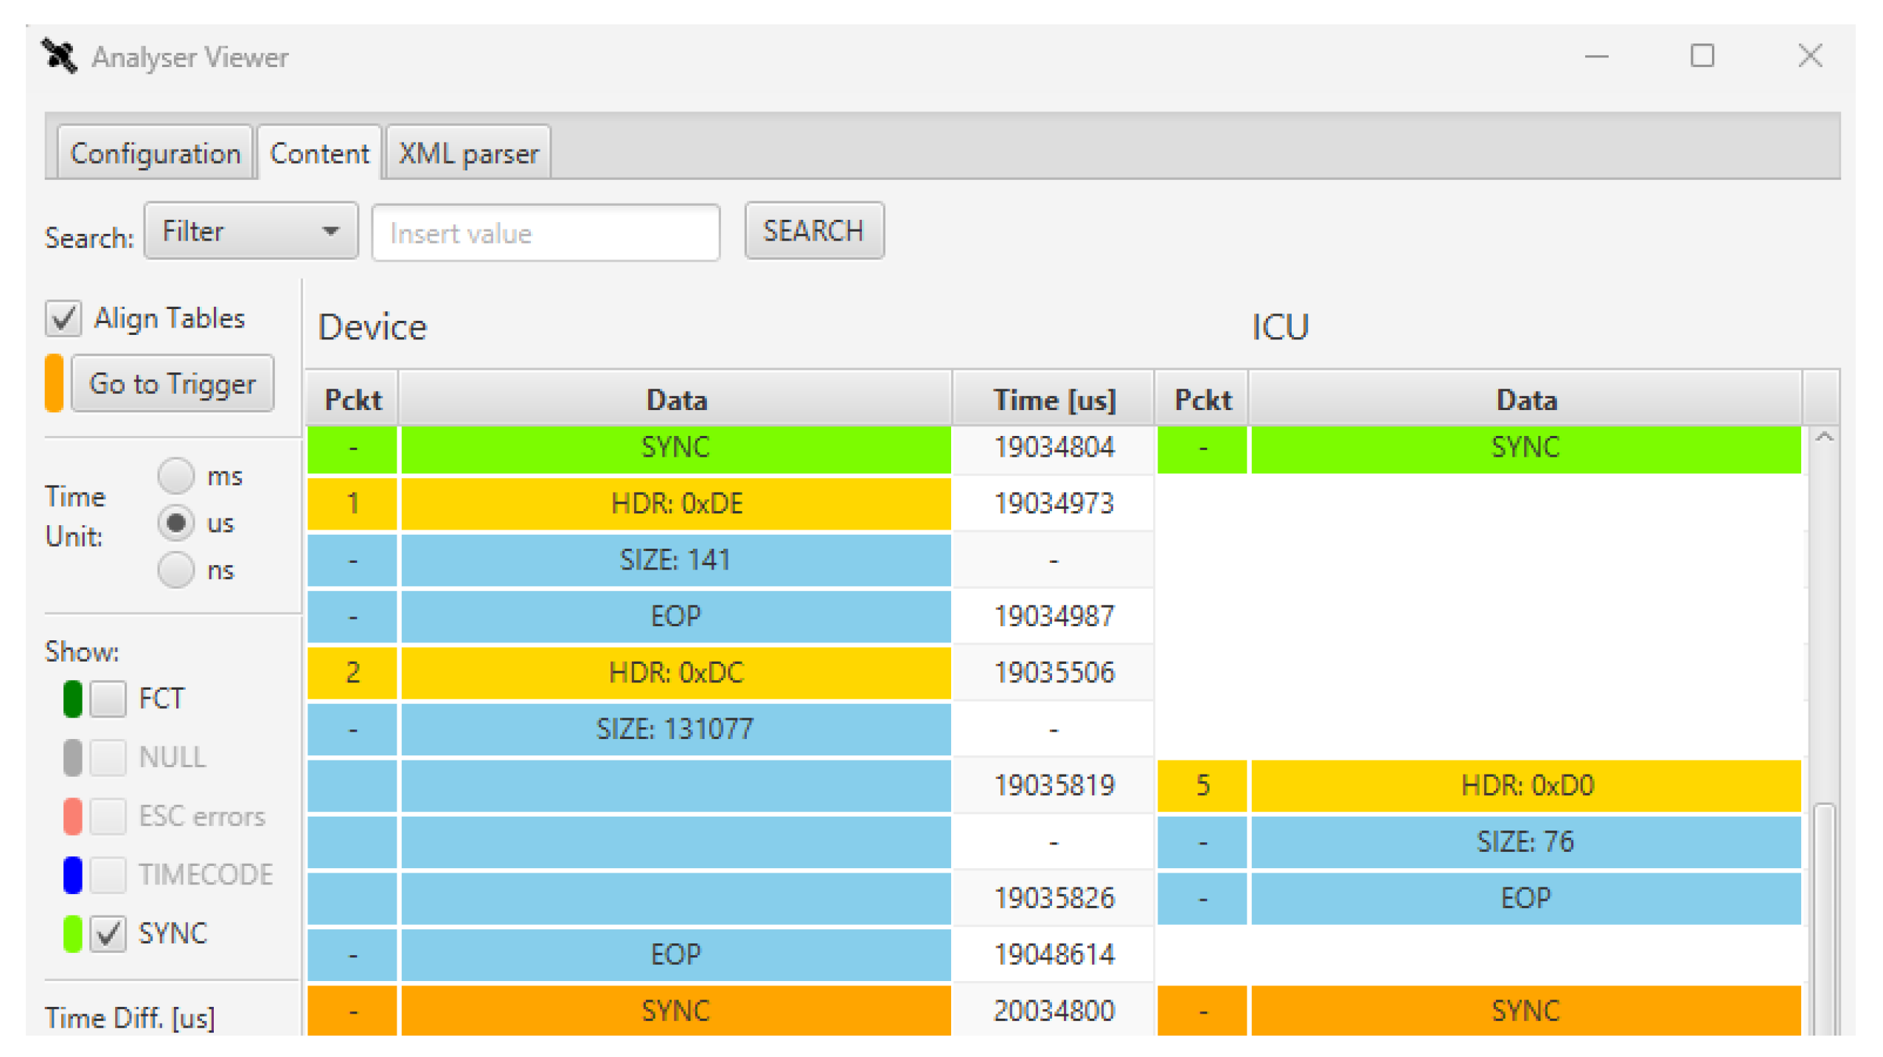
Task: Click the gray NULL color marker
Action: click(x=72, y=758)
